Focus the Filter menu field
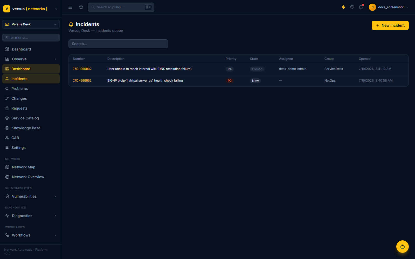 pyautogui.click(x=31, y=38)
